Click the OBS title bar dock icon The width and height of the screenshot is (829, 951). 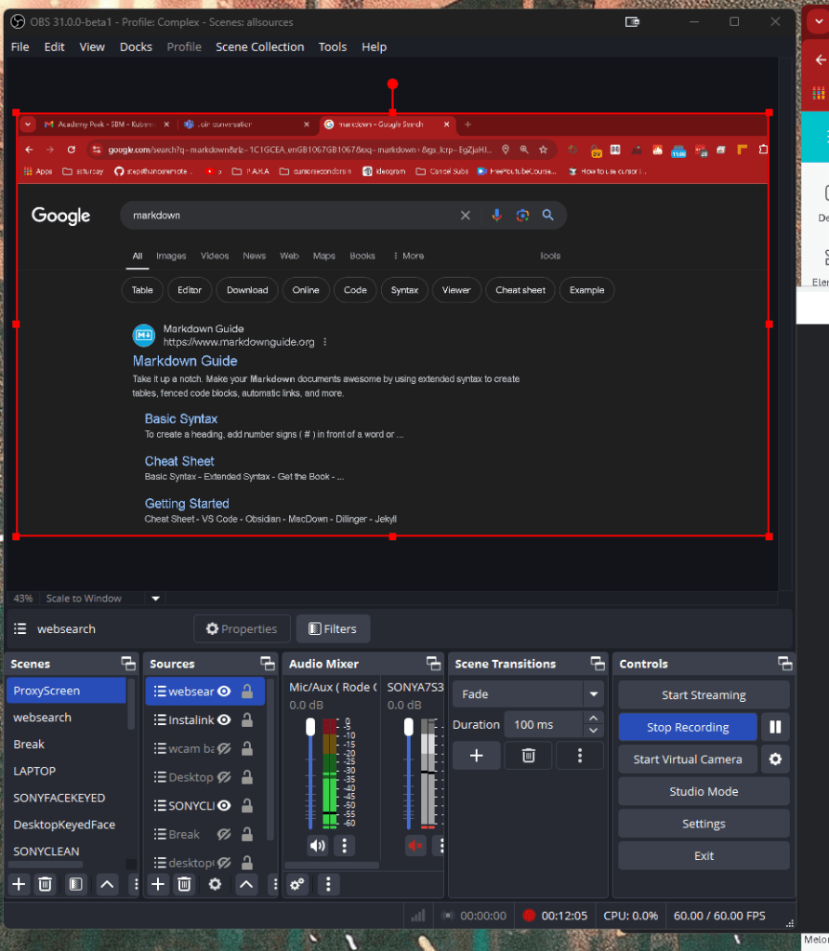coord(632,21)
